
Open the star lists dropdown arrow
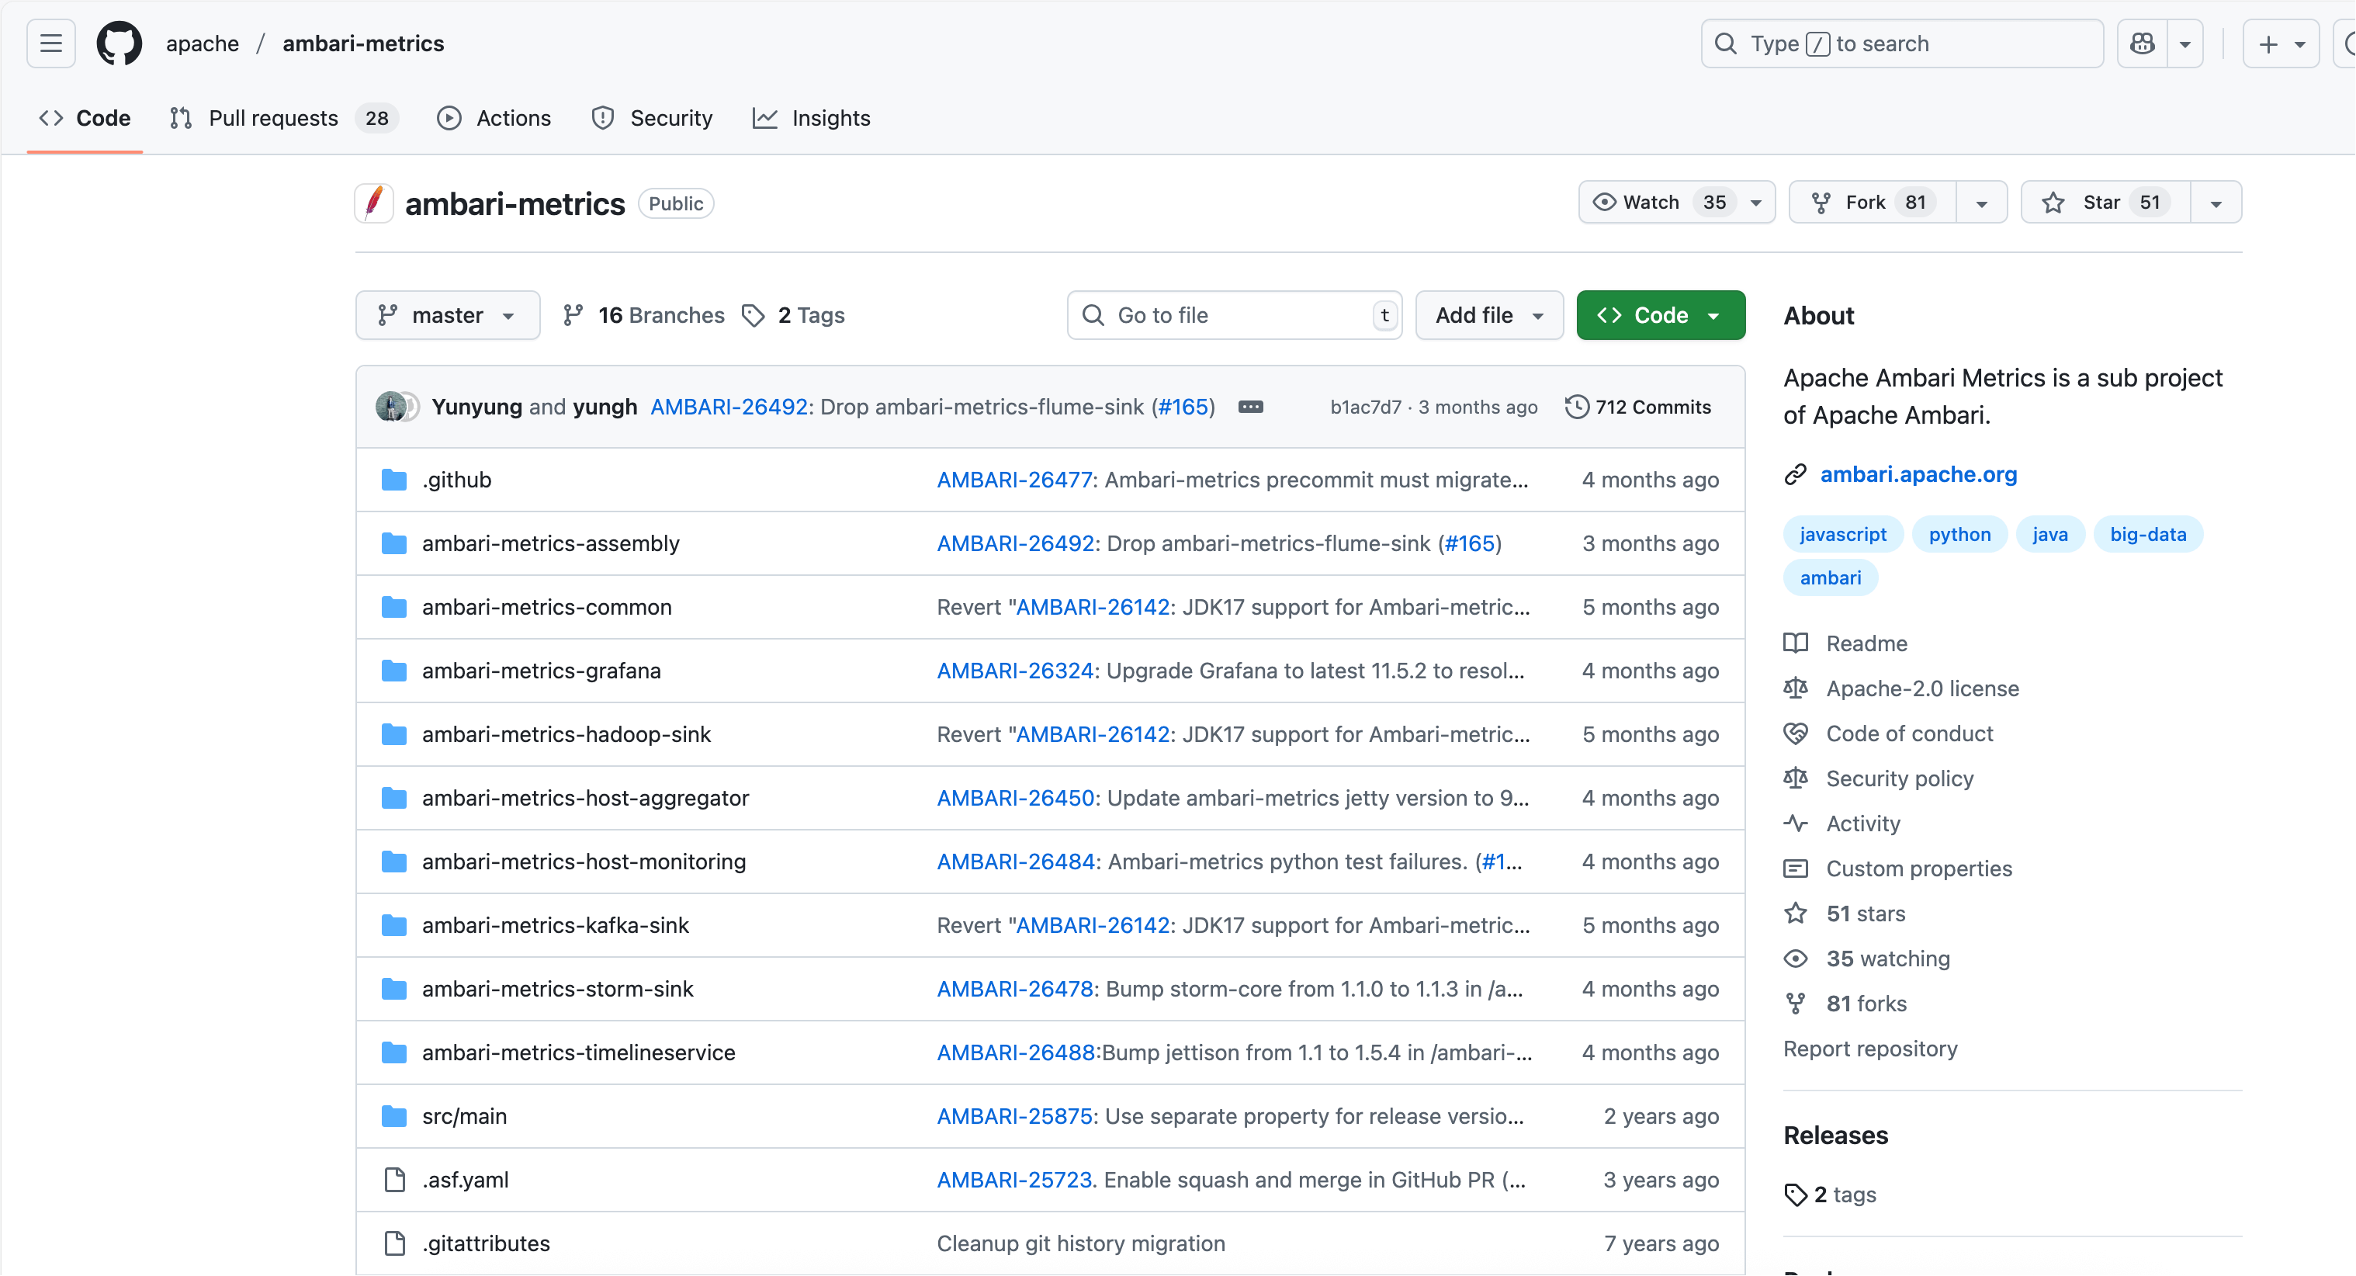2215,202
